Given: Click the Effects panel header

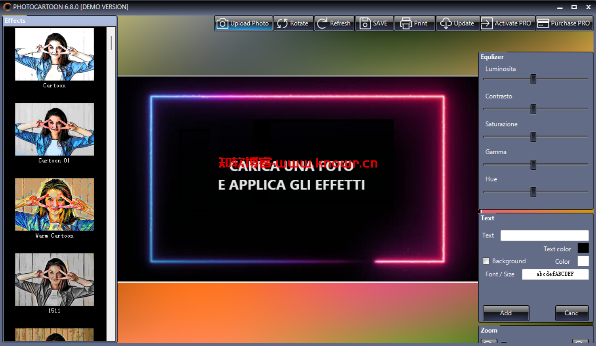Looking at the screenshot, I should [x=60, y=21].
